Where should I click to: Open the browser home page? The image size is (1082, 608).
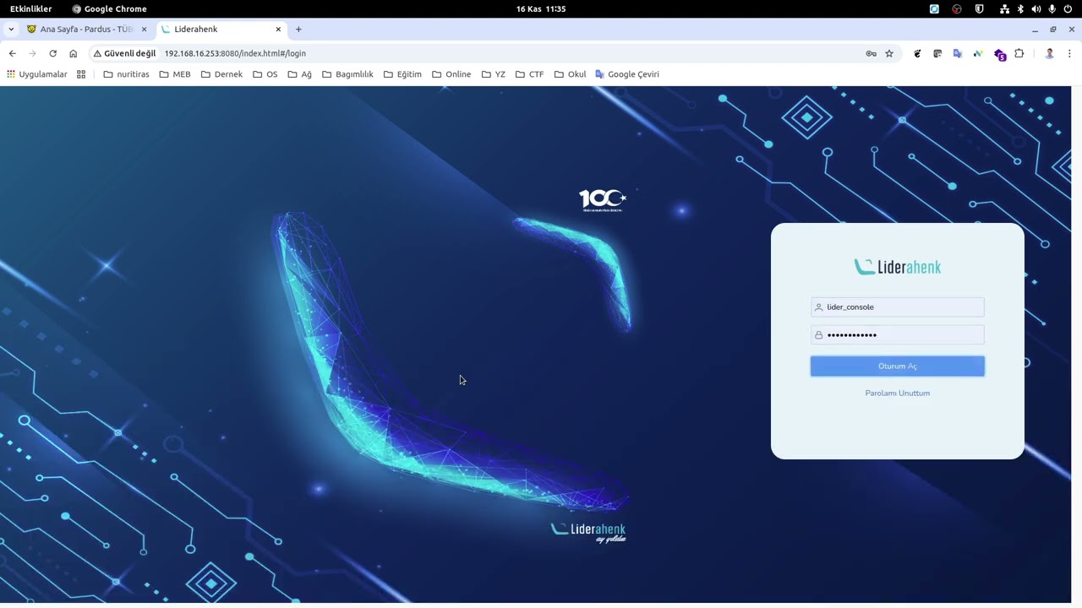[73, 53]
